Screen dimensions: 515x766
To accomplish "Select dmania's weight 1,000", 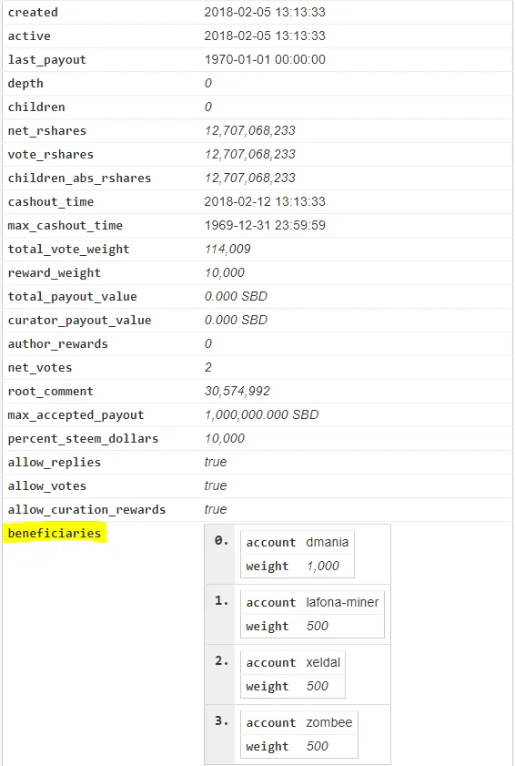I will (x=323, y=567).
